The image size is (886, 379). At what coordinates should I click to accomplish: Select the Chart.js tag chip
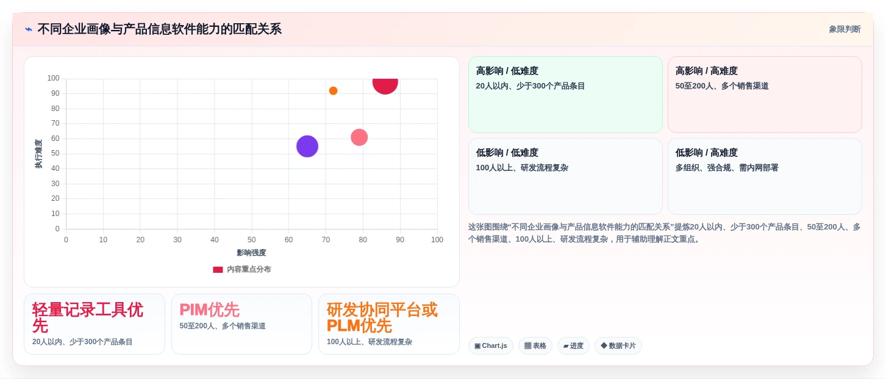click(491, 346)
